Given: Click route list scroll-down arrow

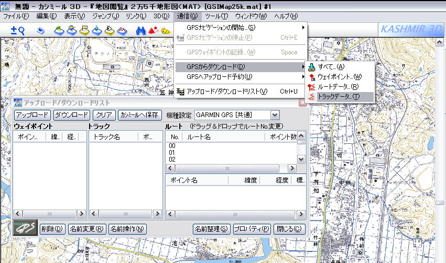Looking at the screenshot, I should tap(301, 159).
